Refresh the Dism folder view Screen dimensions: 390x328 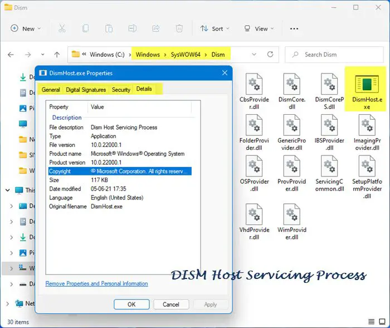point(270,54)
